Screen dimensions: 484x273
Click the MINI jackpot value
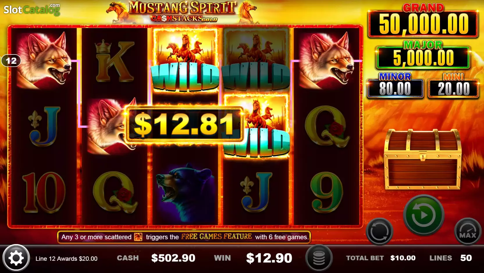[453, 89]
